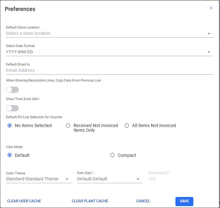Switch to Compact view mode
The height and width of the screenshot is (208, 220).
pos(113,155)
